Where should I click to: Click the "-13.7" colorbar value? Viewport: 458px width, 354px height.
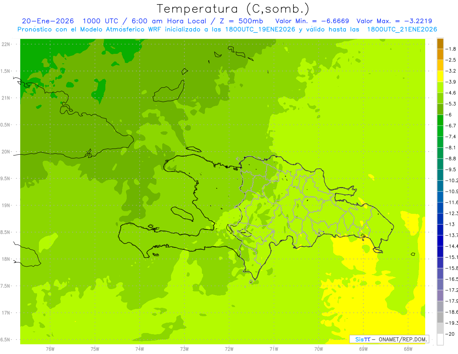(452, 235)
